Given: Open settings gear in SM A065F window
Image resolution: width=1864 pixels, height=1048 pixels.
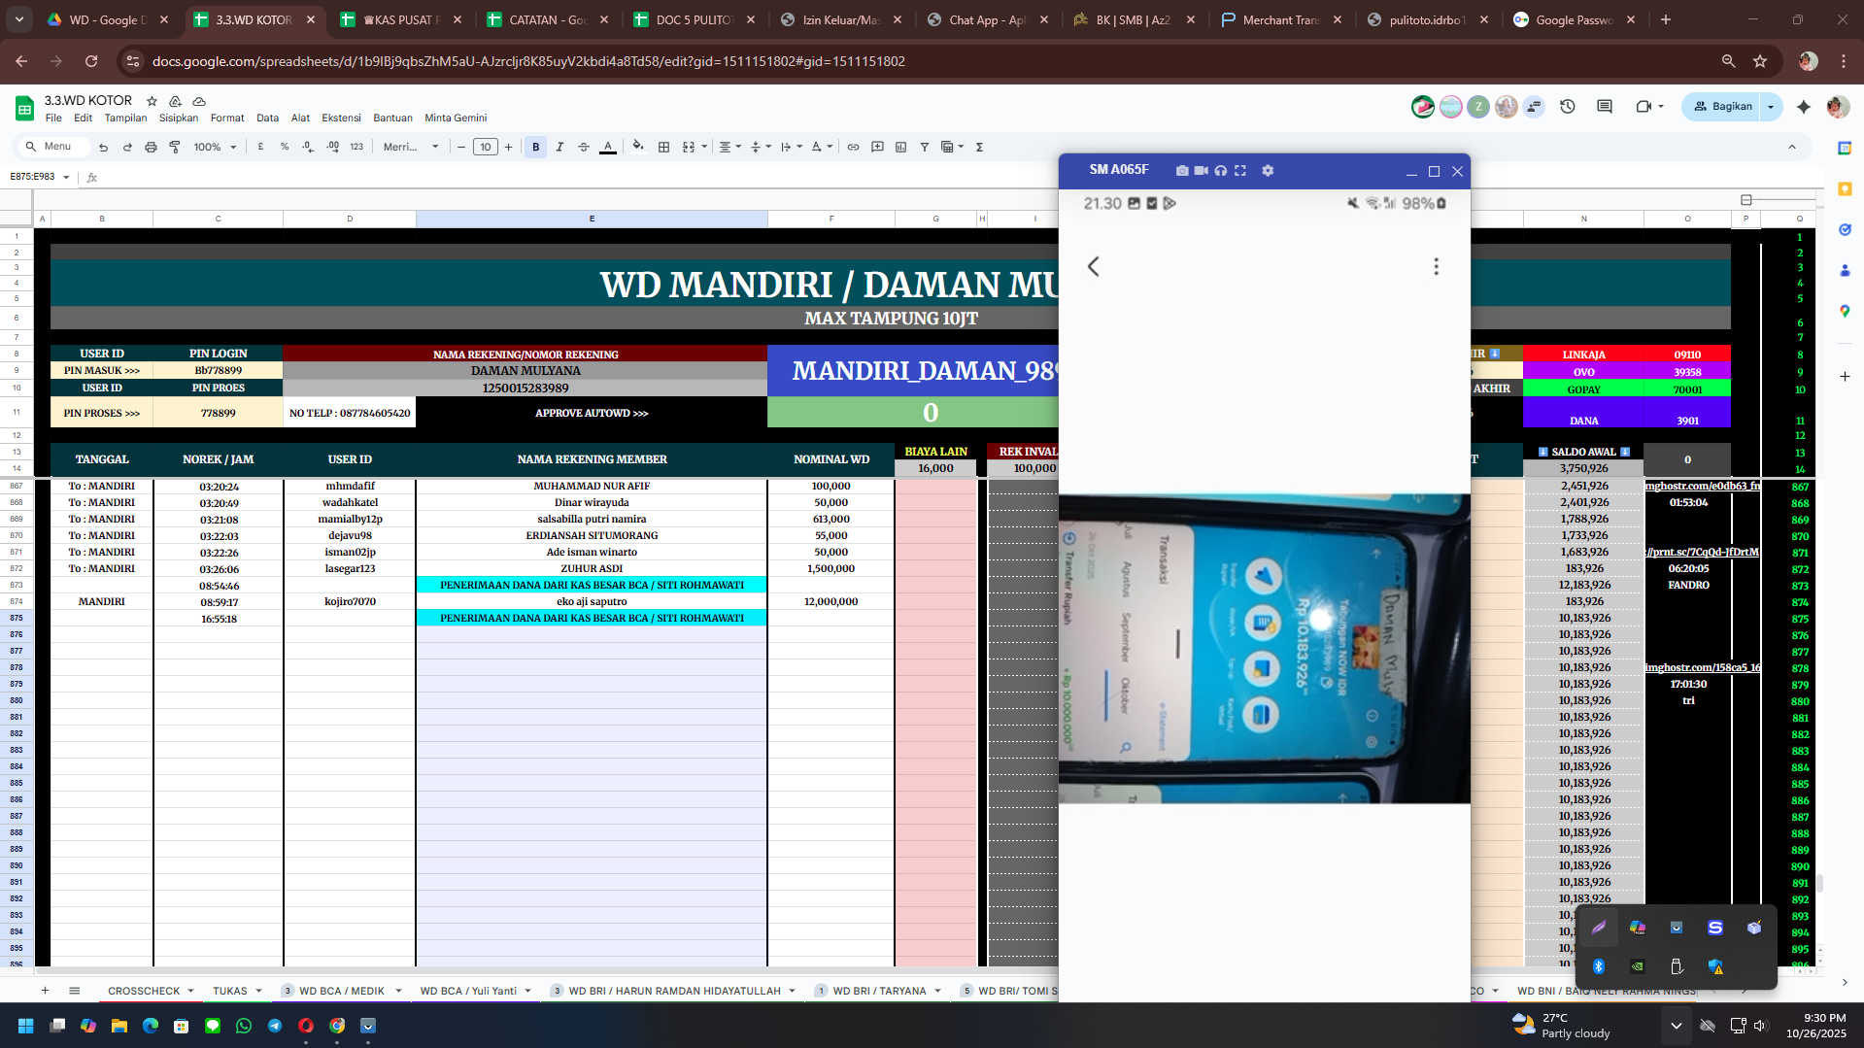Looking at the screenshot, I should [x=1268, y=171].
